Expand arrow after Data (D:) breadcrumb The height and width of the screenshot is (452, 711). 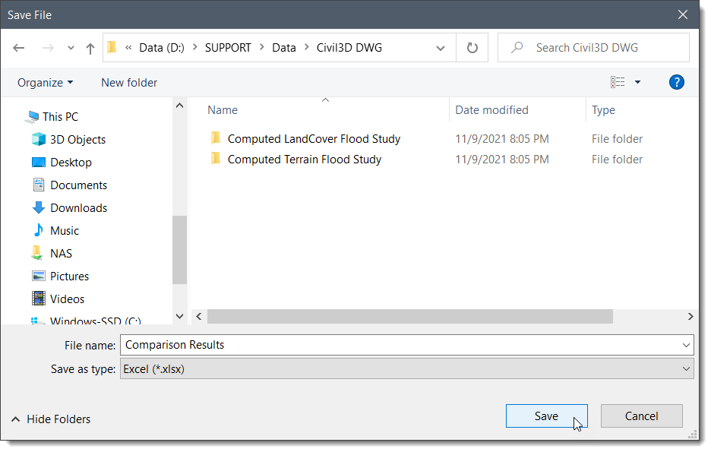[195, 47]
